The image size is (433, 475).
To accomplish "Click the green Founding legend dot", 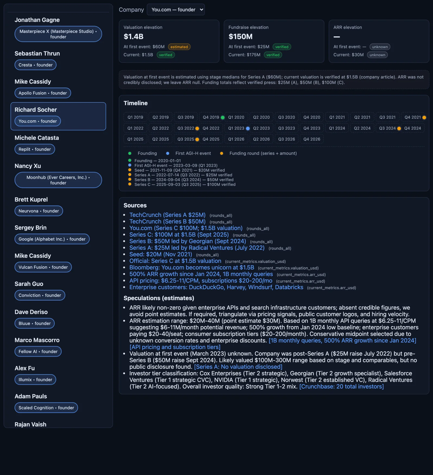I will click(130, 153).
